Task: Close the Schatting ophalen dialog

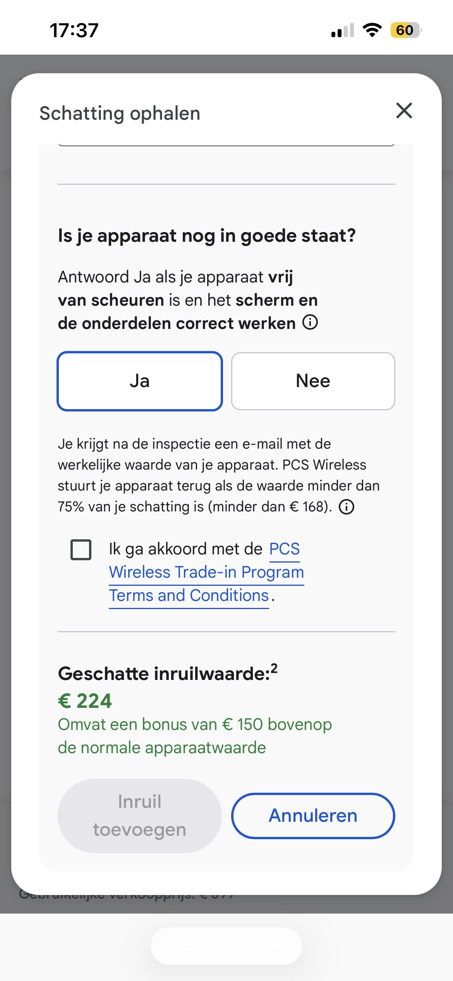Action: pyautogui.click(x=404, y=110)
